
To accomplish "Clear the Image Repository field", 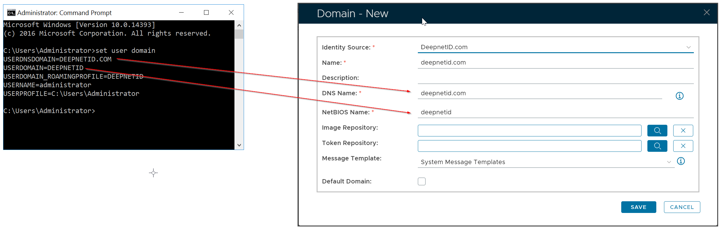I will tap(683, 131).
